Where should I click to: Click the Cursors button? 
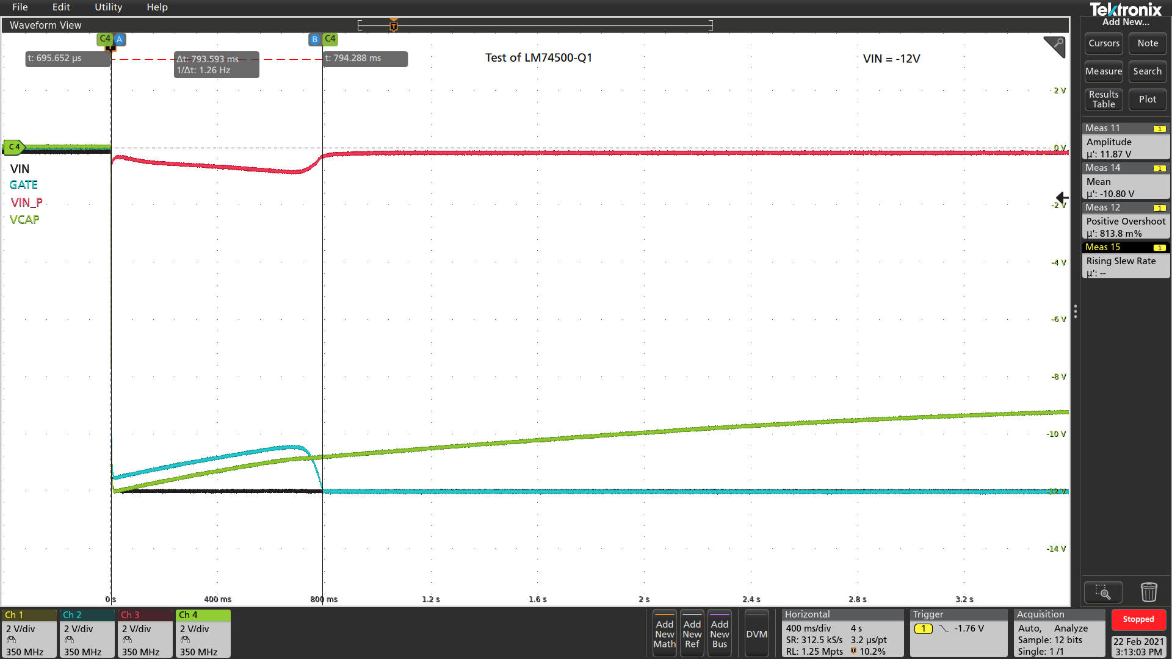tap(1104, 43)
